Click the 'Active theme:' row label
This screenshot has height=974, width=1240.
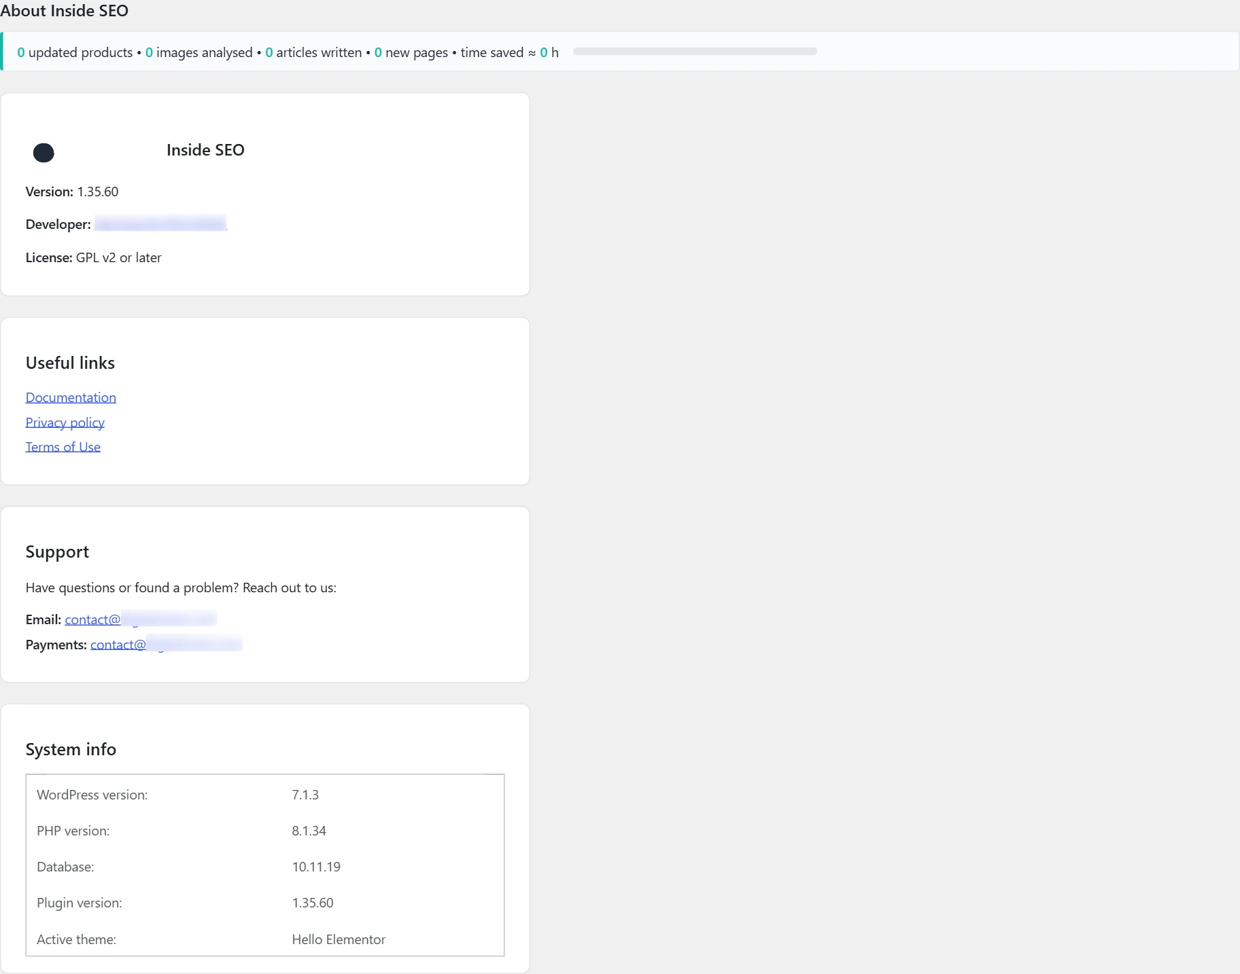77,939
